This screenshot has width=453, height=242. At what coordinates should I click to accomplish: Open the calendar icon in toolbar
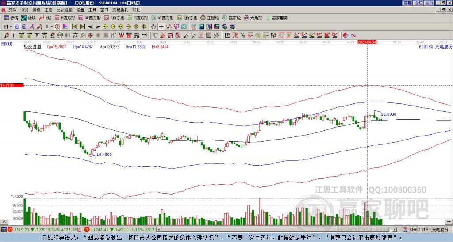click(194, 27)
